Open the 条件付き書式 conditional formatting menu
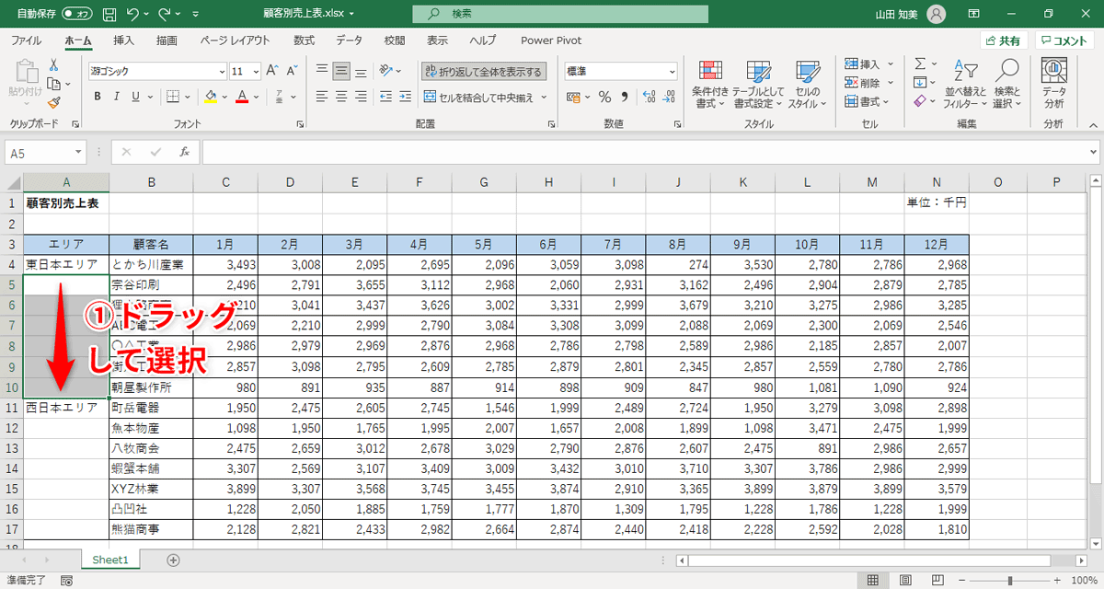This screenshot has height=589, width=1104. pyautogui.click(x=710, y=84)
